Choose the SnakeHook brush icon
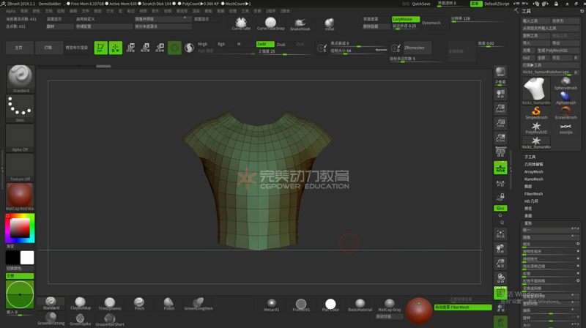The height and width of the screenshot is (328, 586). [300, 23]
